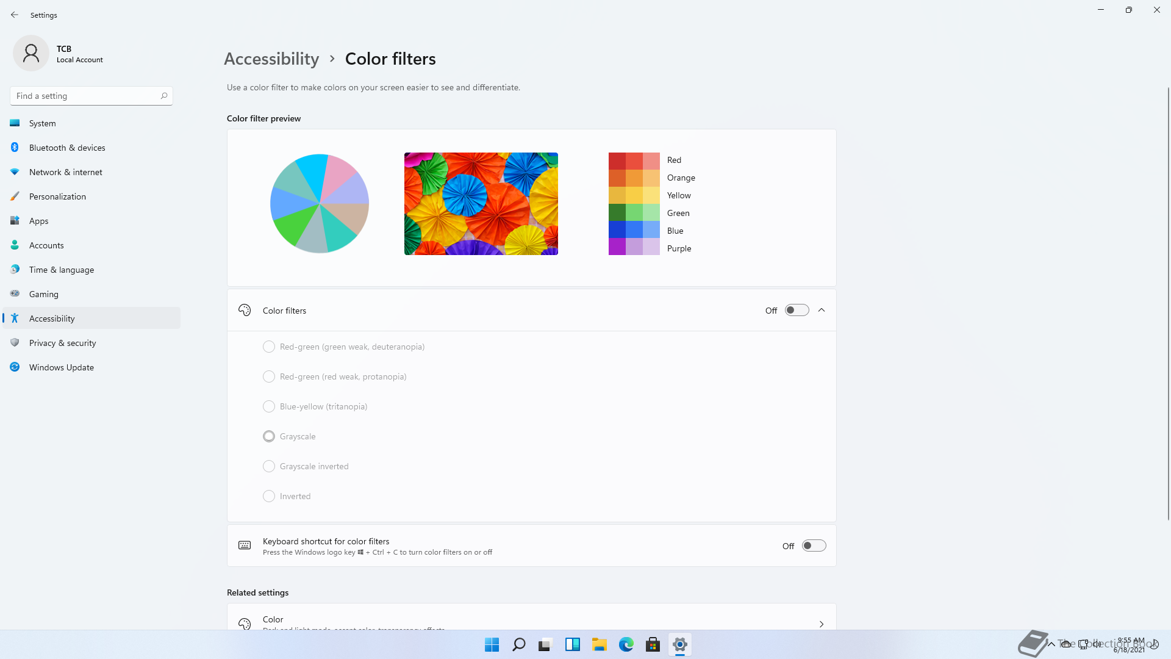Click the pie chart color preview
Screen dimensions: 1171x659
320,204
